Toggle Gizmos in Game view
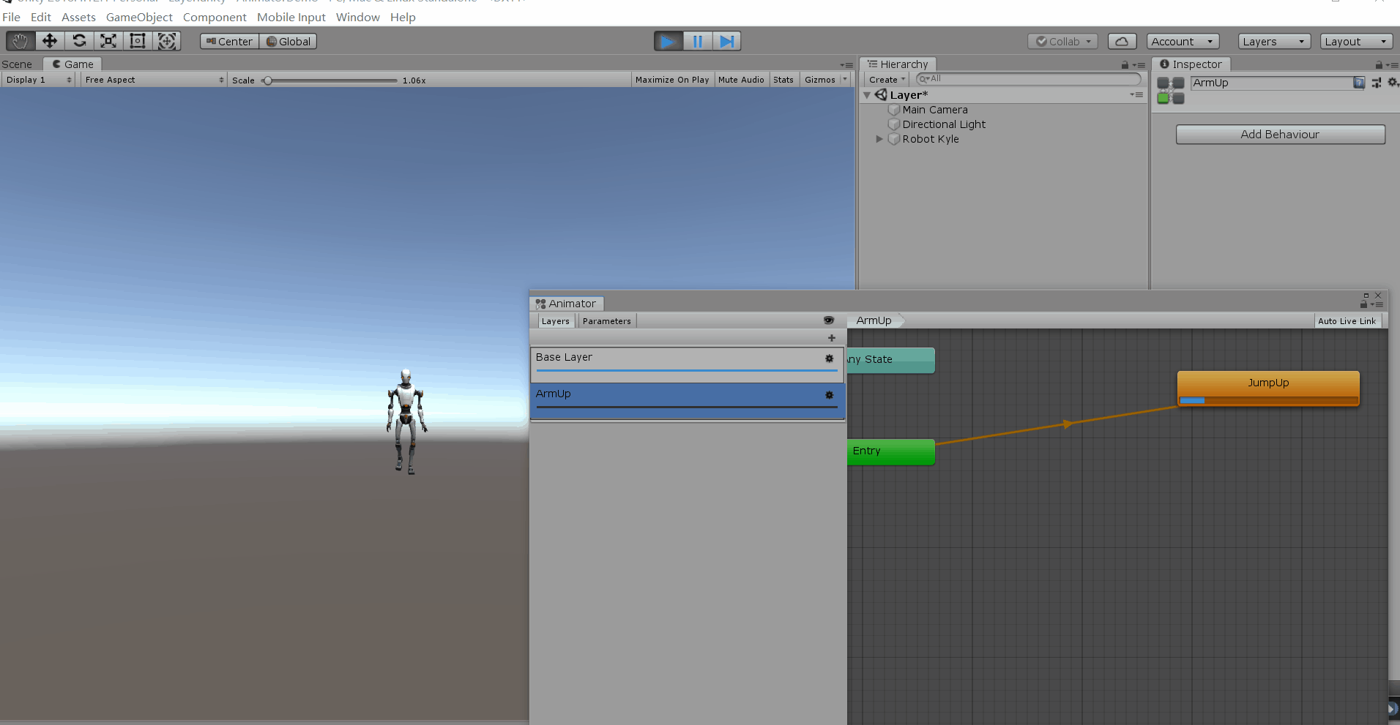Viewport: 1400px width, 725px height. coord(819,80)
